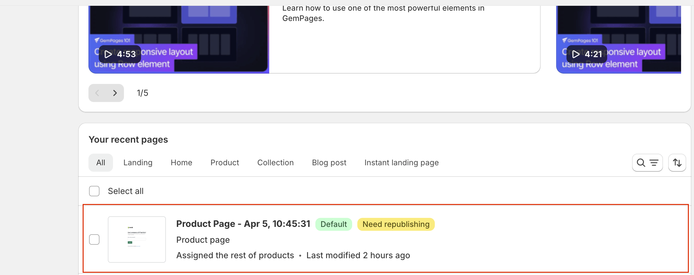This screenshot has width=694, height=275.
Task: Switch to the All tab
Action: 101,163
